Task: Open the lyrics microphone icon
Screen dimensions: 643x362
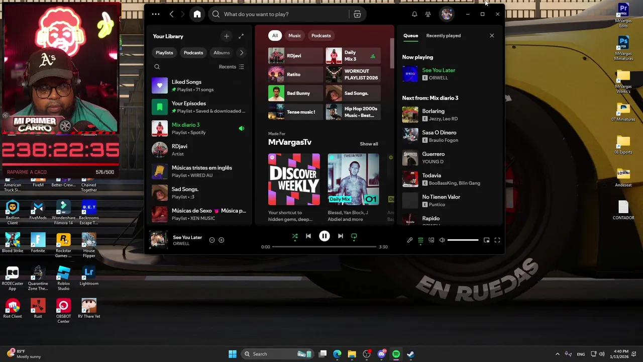Action: point(410,240)
